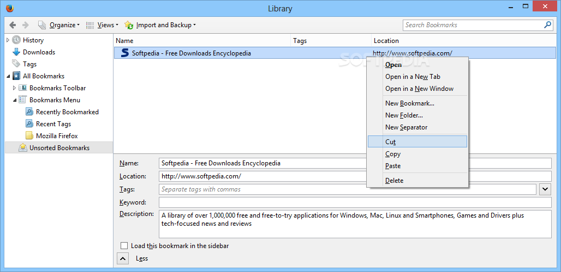The image size is (561, 272).
Task: Click the History clock icon
Action: click(16, 40)
